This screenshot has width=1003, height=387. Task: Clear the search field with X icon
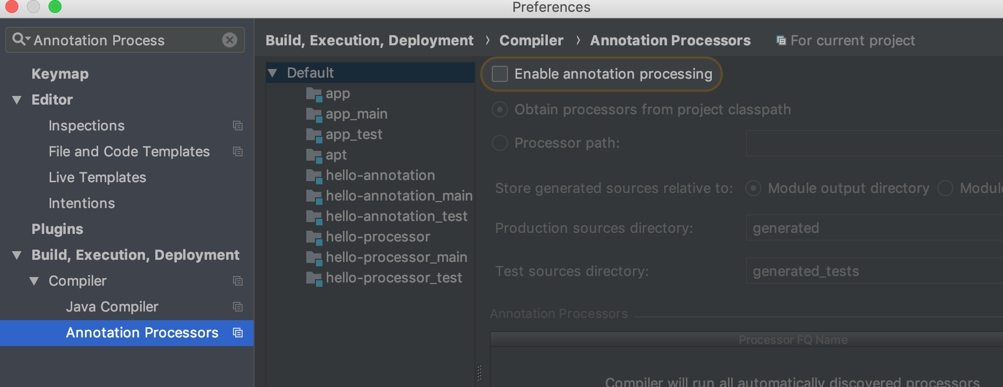230,40
